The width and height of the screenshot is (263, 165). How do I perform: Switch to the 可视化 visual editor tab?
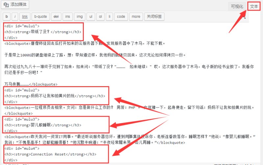[x=237, y=7]
